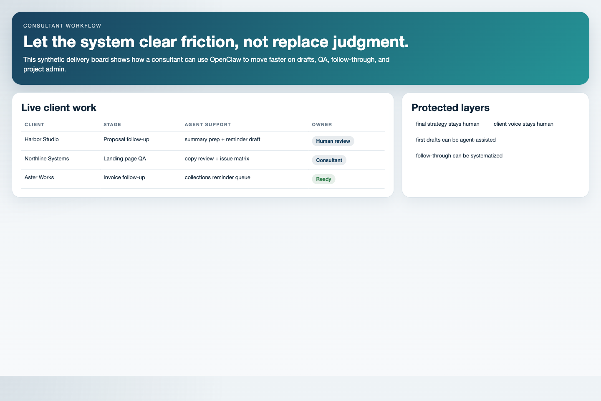Click 'client voice stays human' tag
The image size is (601, 401).
[x=523, y=124]
